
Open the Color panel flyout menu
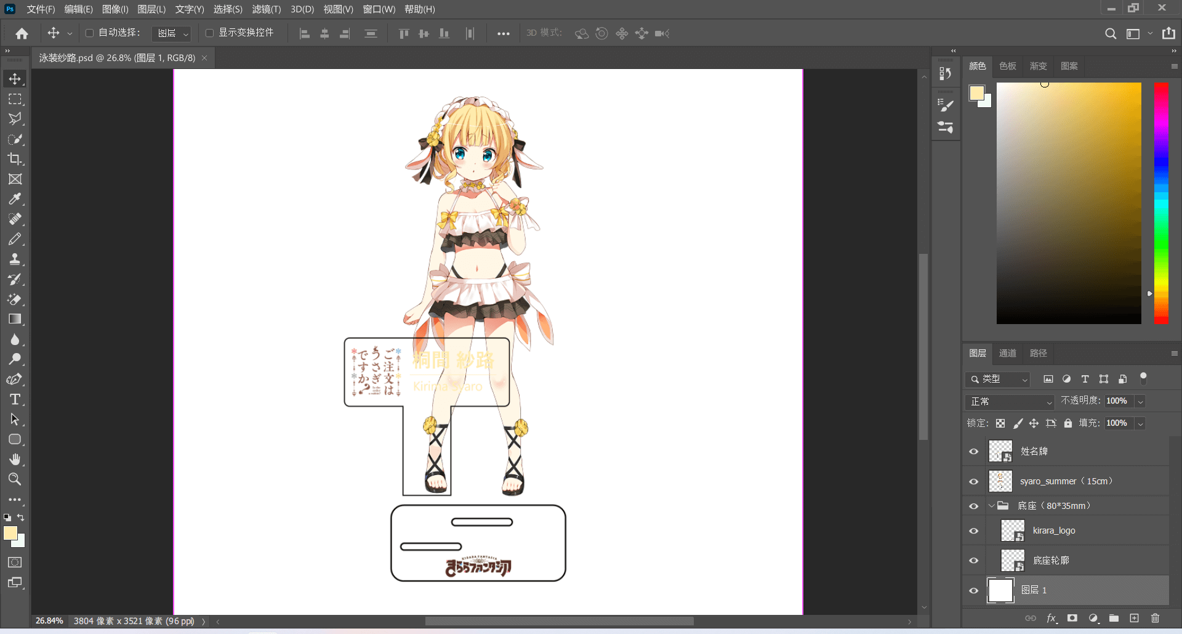coord(1174,66)
